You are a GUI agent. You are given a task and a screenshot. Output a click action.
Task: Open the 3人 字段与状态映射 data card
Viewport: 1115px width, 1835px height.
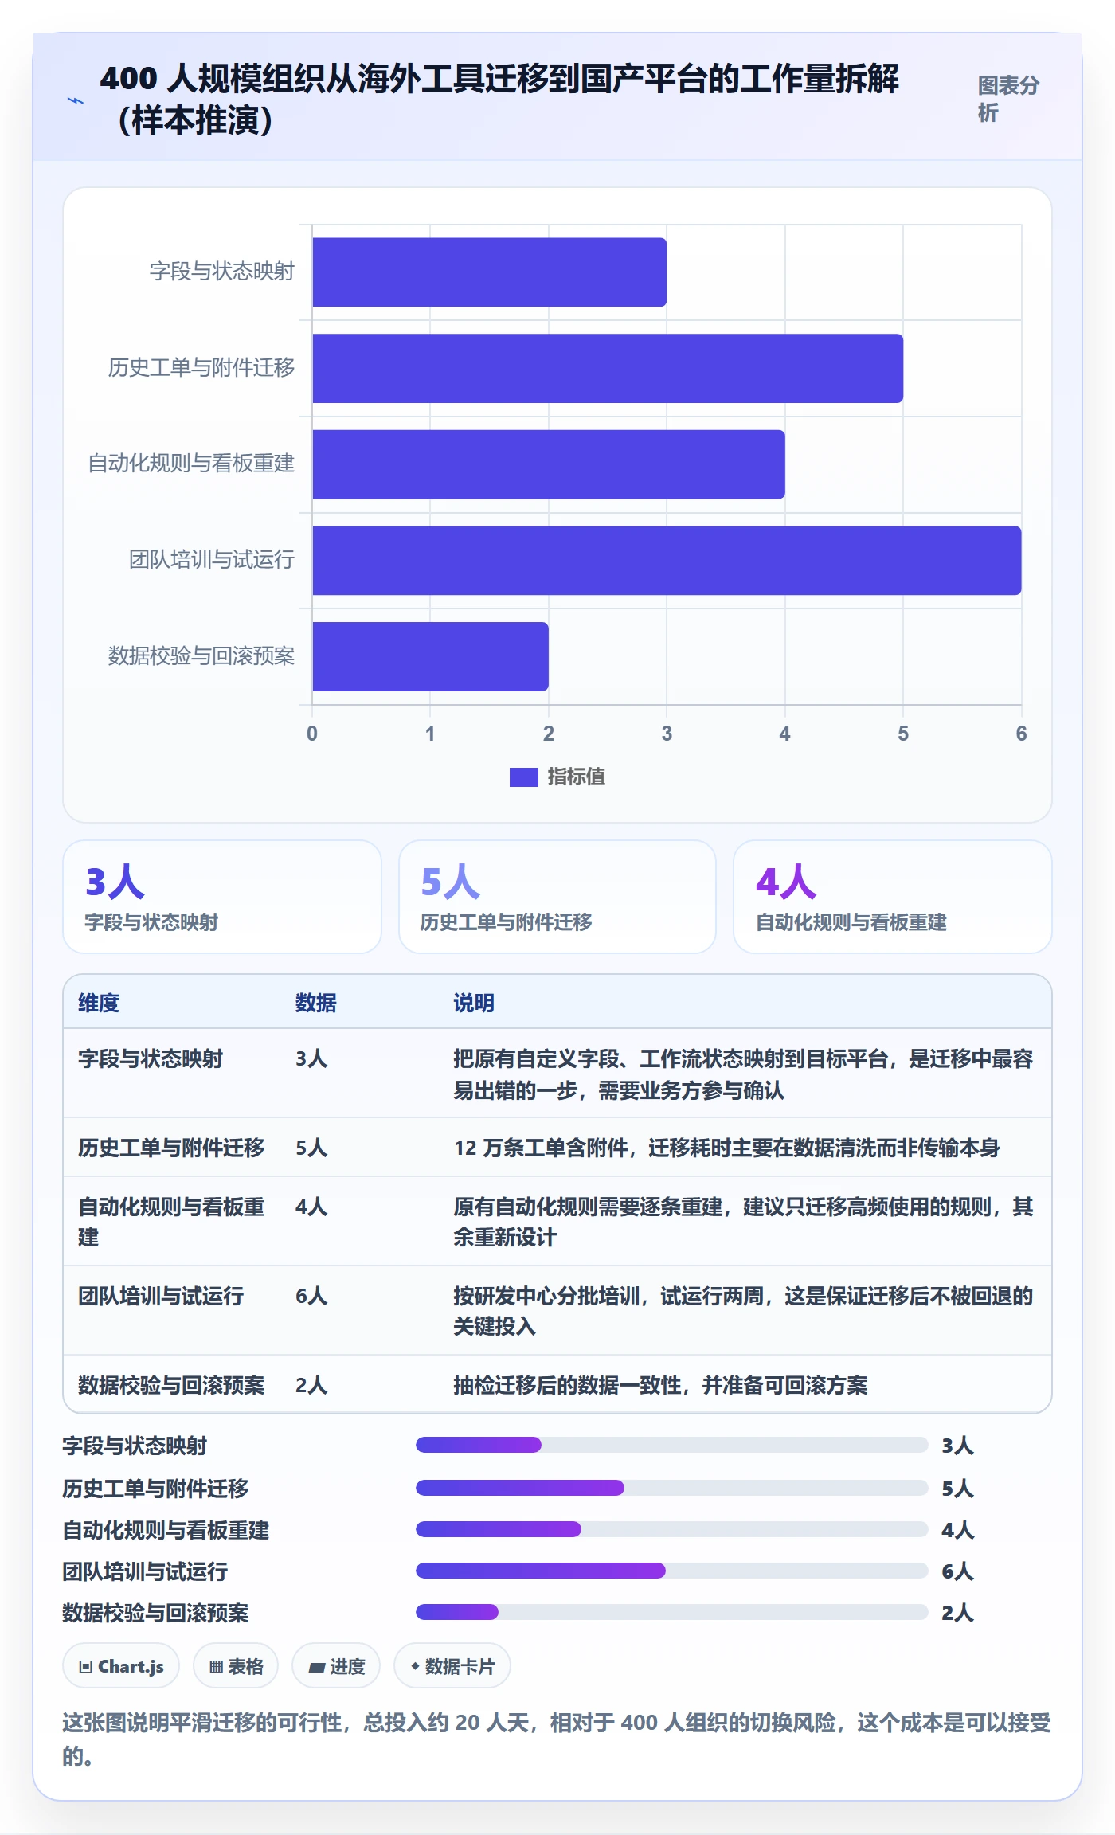222,897
